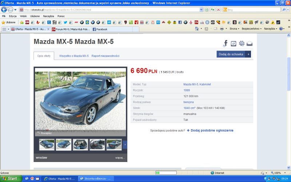Open the blue Tumblr 't' favorite icon

(49, 23)
